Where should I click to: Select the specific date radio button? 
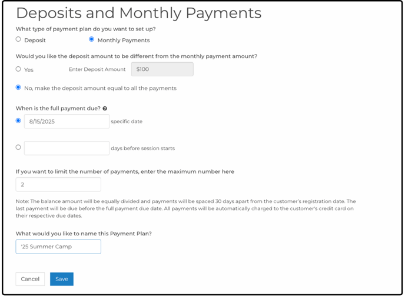(x=18, y=120)
